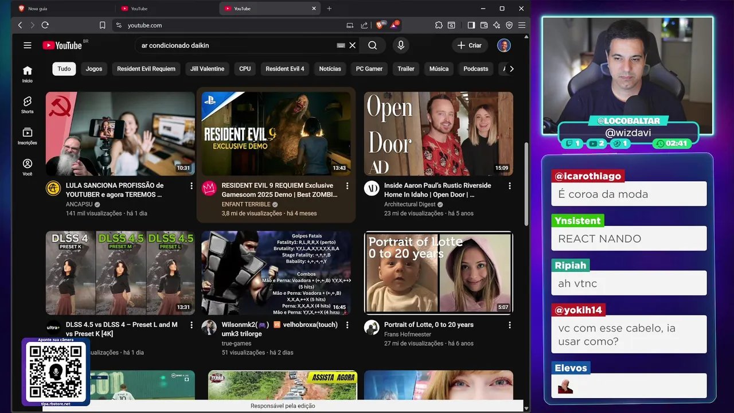
Task: Open the YouTube guide hamburger menu
Action: click(x=28, y=45)
